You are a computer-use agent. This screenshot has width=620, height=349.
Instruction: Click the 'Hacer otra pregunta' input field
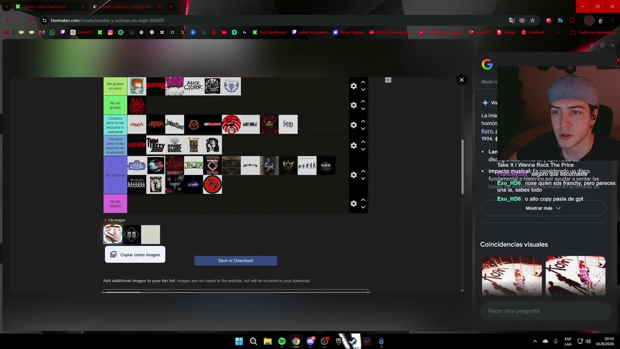coord(546,311)
